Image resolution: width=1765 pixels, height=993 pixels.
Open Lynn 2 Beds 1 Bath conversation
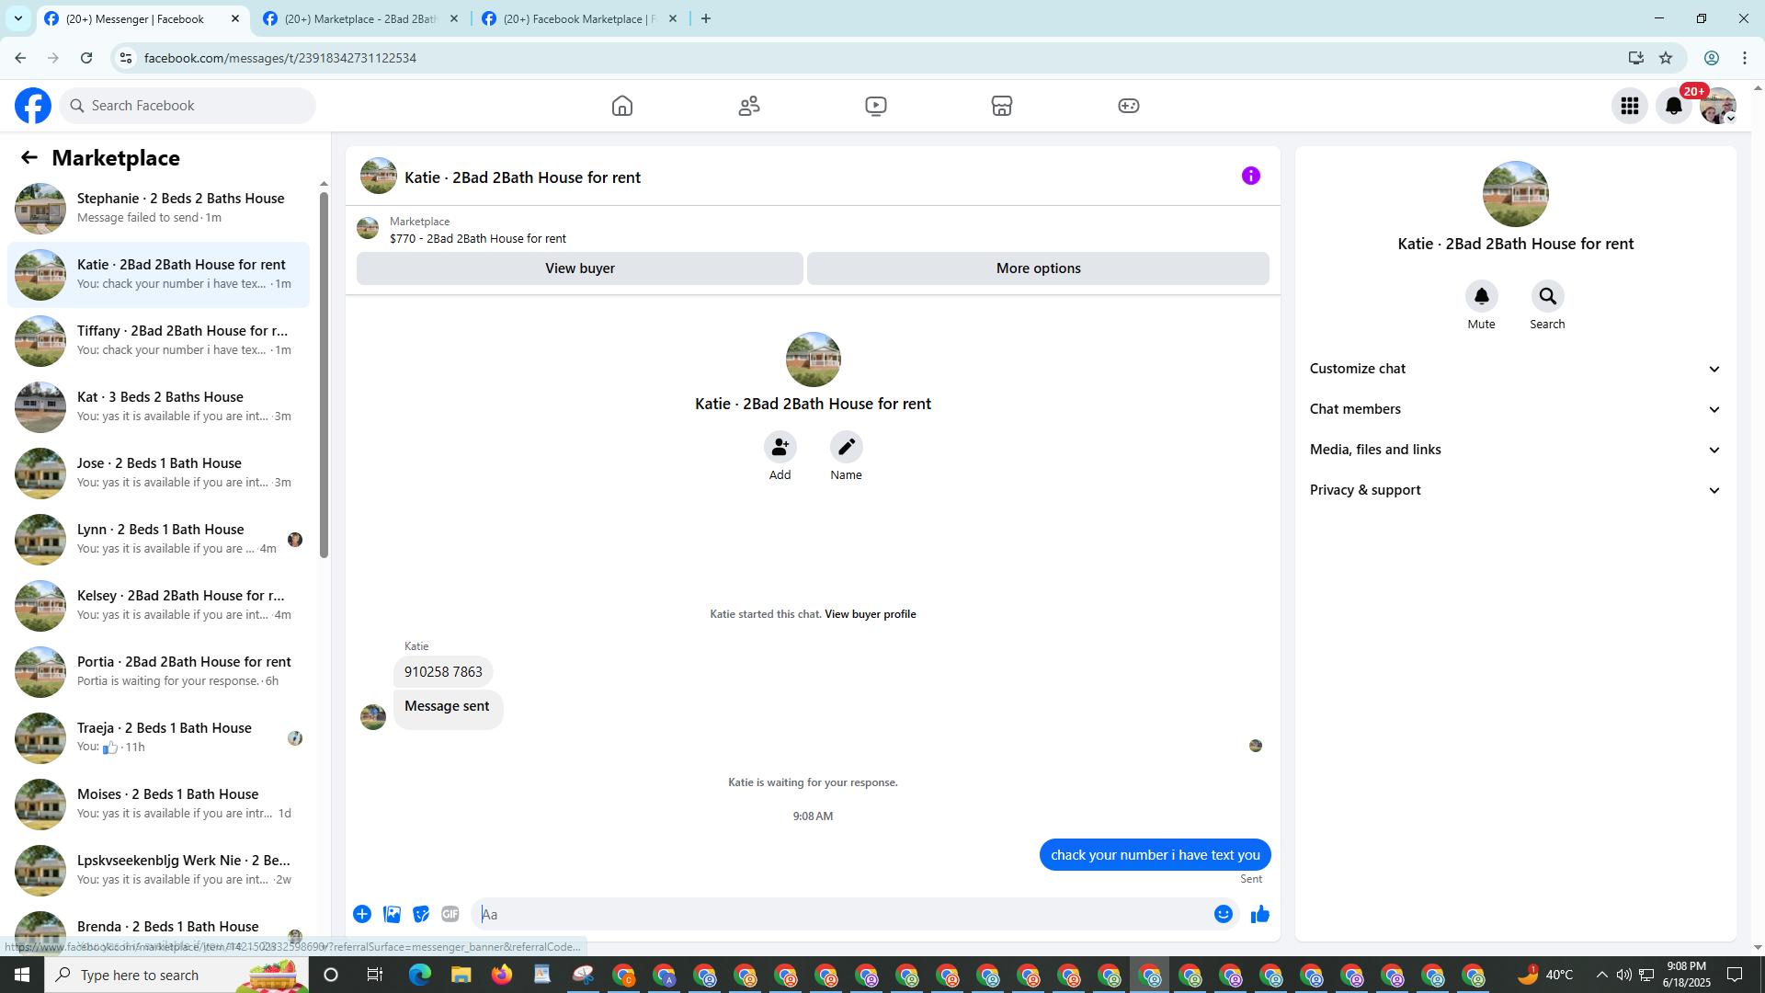[x=159, y=540]
